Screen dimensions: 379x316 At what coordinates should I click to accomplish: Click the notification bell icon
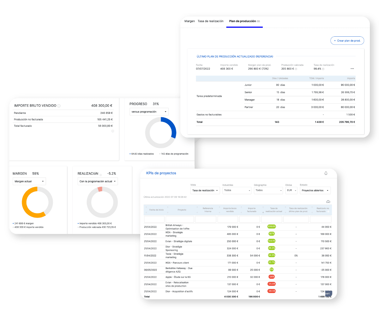click(x=326, y=173)
